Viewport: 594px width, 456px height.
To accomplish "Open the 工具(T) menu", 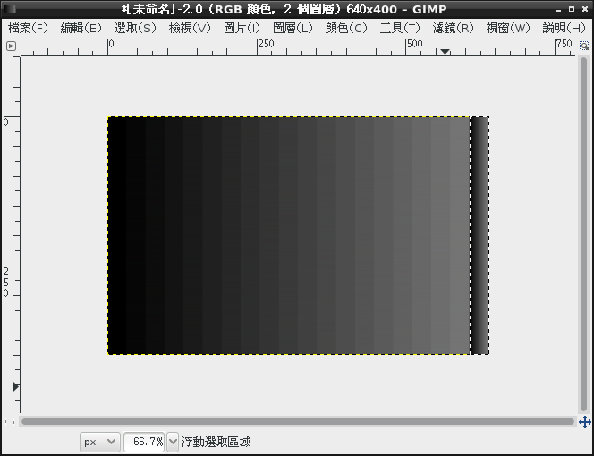I will pos(400,28).
